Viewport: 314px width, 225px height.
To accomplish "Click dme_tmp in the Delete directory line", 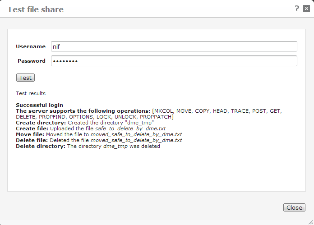I will pyautogui.click(x=115, y=146).
